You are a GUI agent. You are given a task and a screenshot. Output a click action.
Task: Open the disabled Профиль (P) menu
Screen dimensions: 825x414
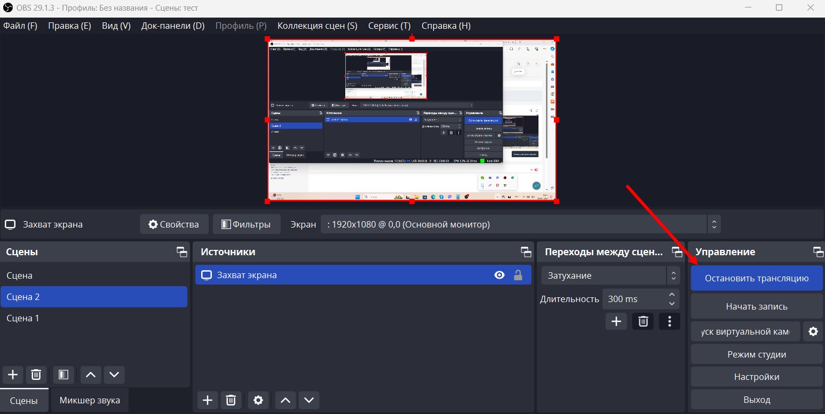point(241,26)
